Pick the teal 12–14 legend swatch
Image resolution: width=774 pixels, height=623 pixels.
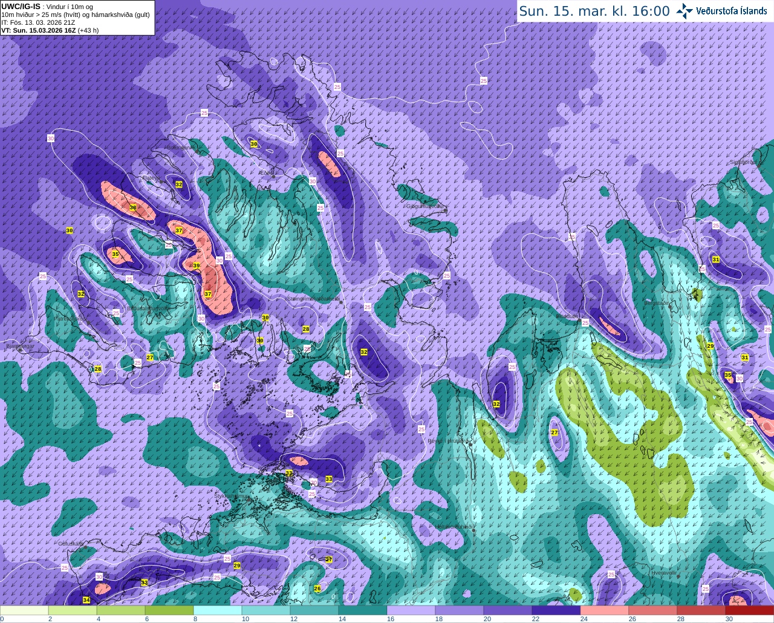(314, 610)
